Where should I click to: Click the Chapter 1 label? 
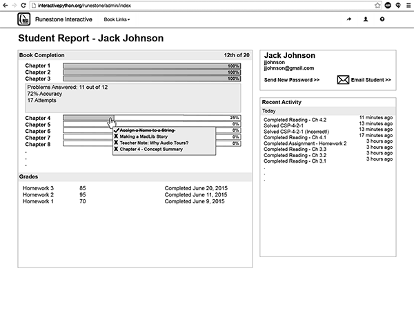38,65
